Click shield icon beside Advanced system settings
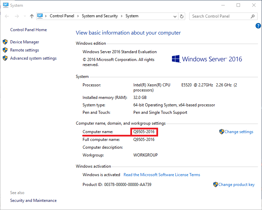Image resolution: width=262 pixels, height=210 pixels. (5, 58)
